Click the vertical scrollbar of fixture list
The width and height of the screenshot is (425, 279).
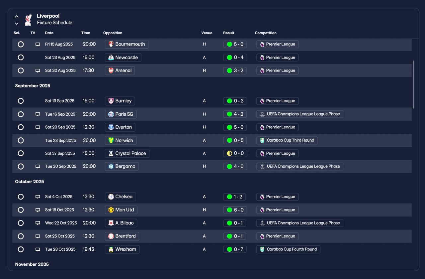413,84
